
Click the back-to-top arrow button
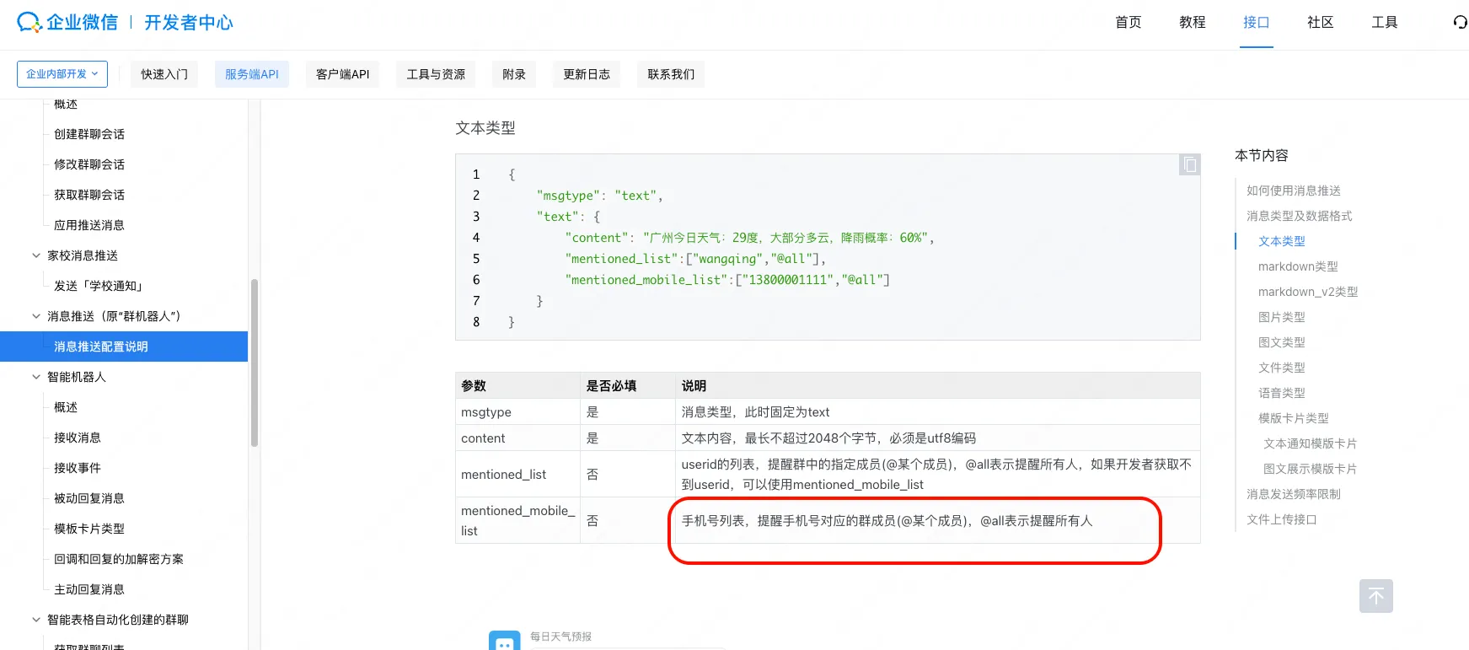pos(1375,596)
